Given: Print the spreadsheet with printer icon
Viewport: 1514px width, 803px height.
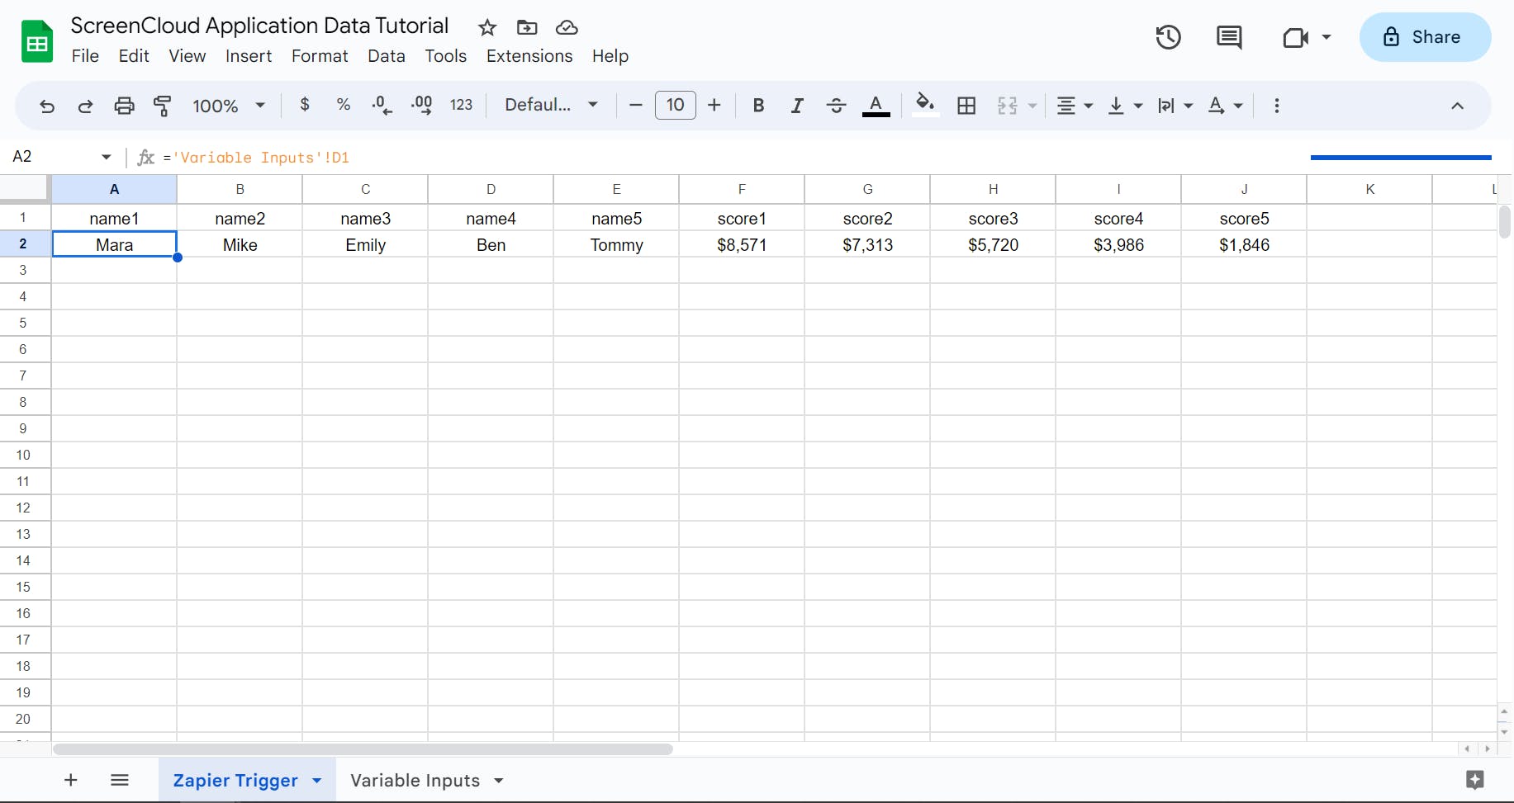Looking at the screenshot, I should 124,106.
